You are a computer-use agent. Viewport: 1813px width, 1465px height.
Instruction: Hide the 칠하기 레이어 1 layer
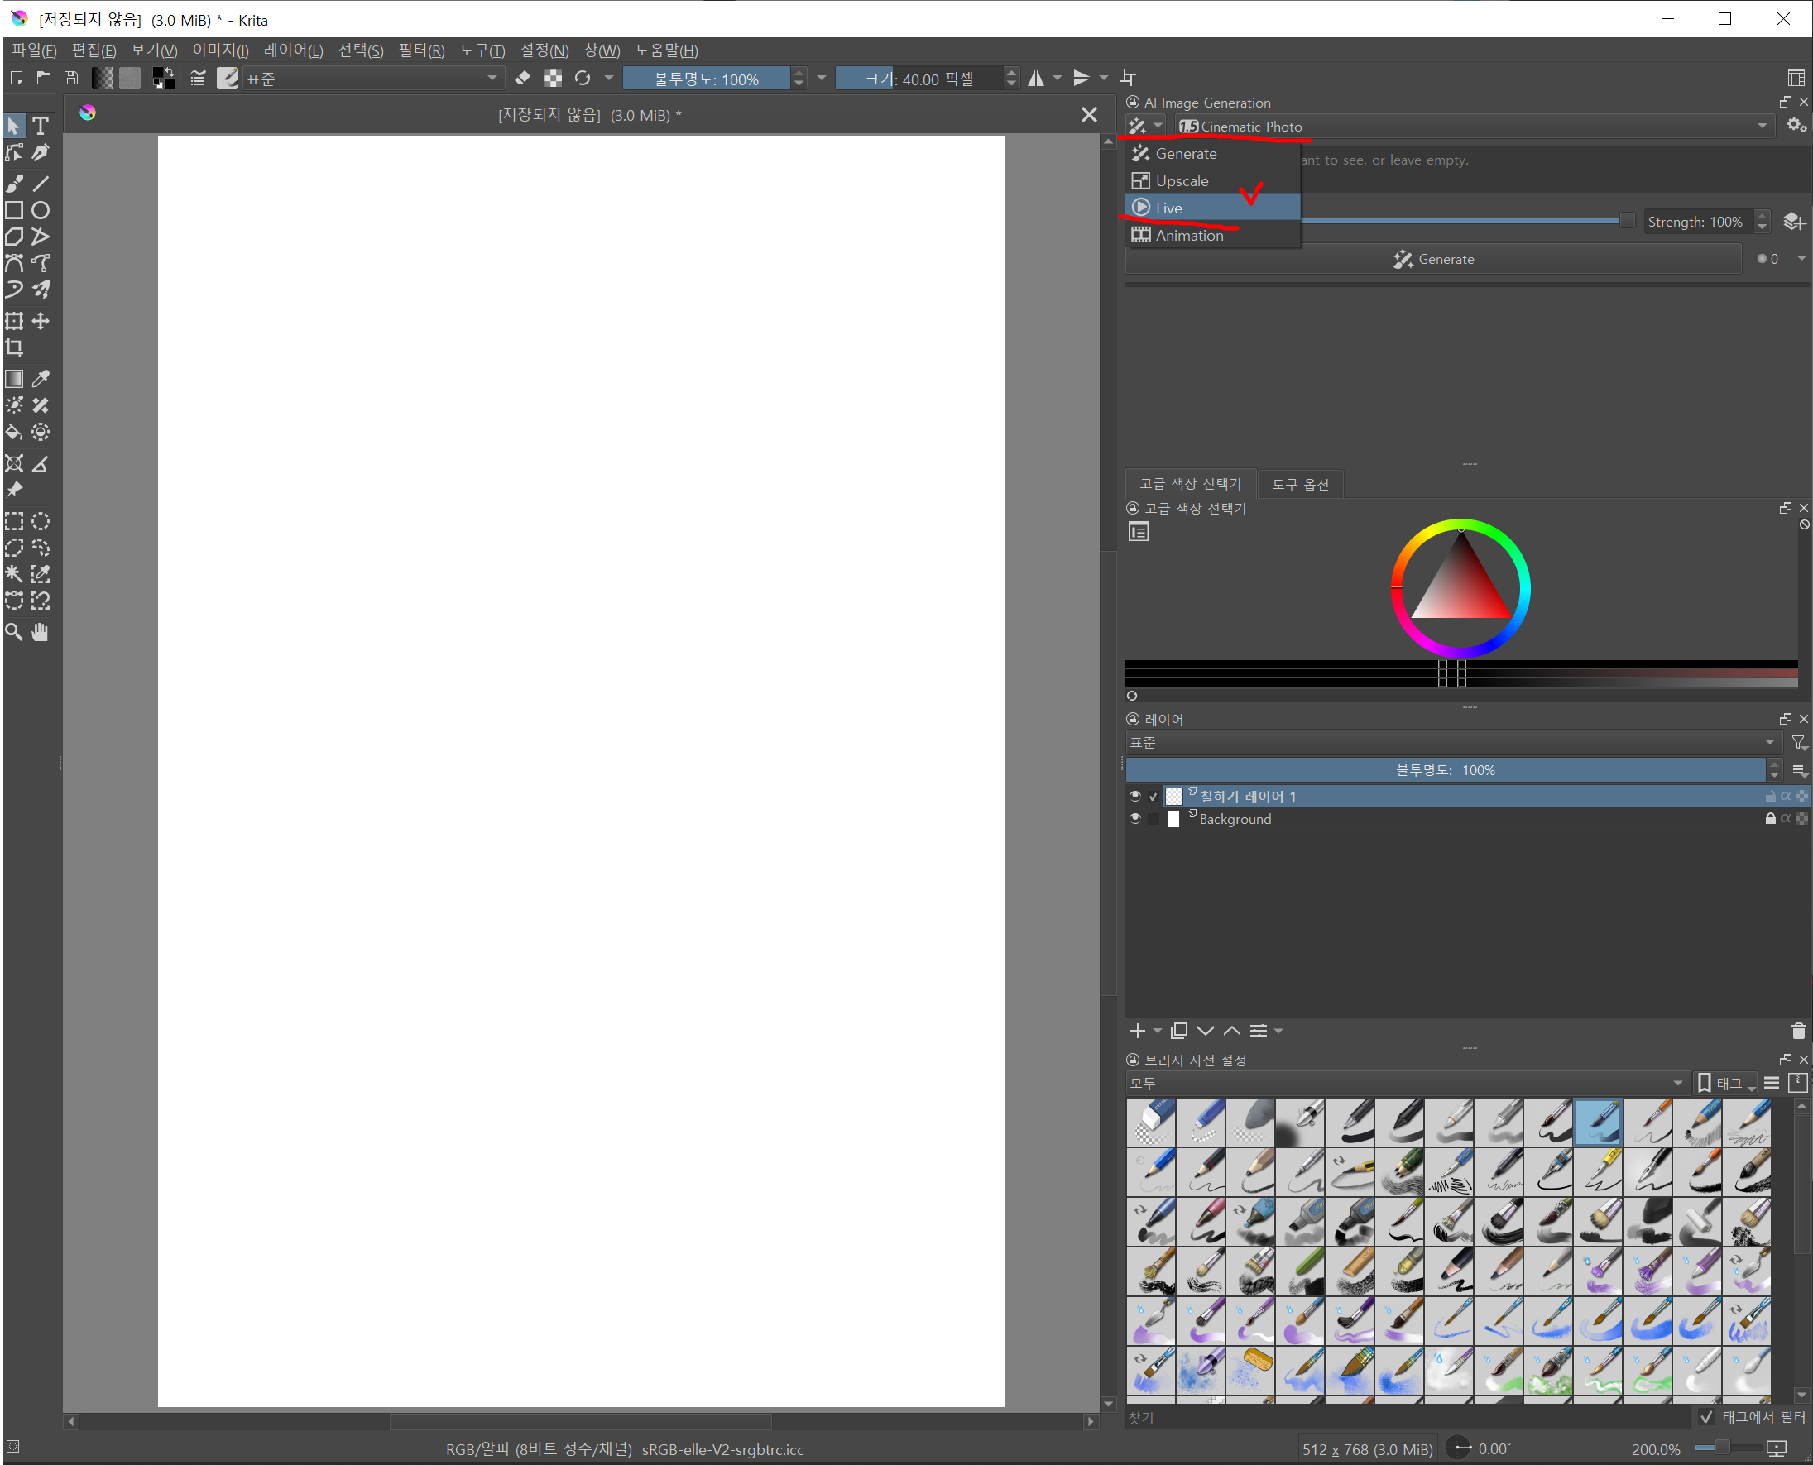[x=1135, y=796]
